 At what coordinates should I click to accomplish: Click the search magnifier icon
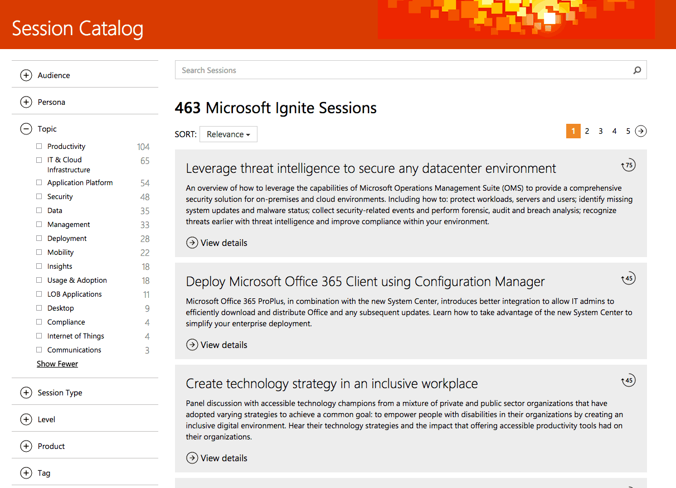[637, 70]
